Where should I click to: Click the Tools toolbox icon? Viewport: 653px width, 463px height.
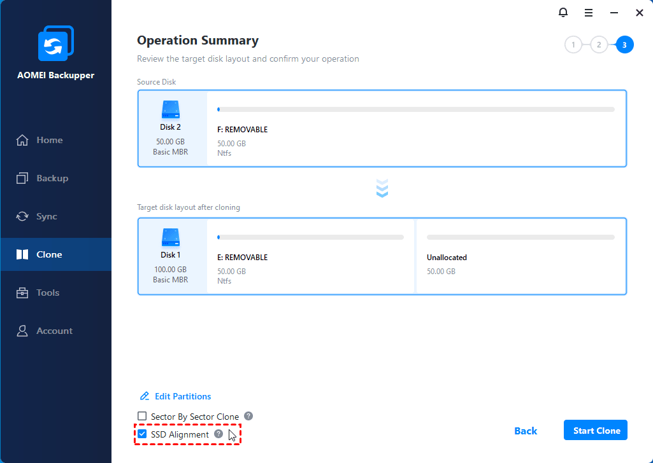pyautogui.click(x=22, y=293)
